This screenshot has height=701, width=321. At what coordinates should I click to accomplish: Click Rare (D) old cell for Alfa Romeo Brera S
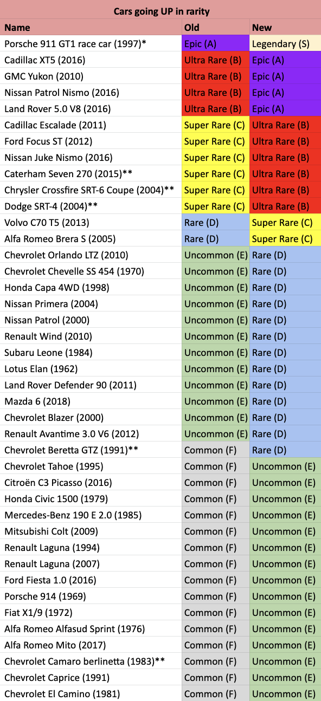(216, 238)
